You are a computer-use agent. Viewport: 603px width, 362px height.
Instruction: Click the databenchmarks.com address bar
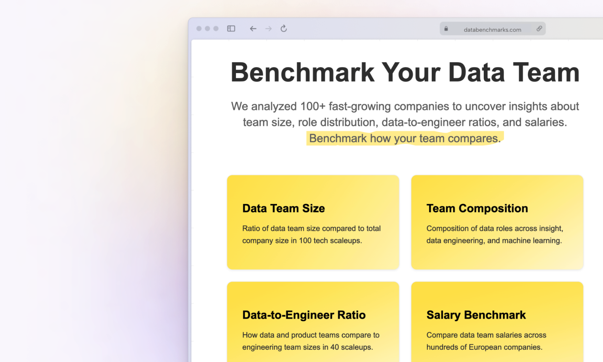pos(492,29)
